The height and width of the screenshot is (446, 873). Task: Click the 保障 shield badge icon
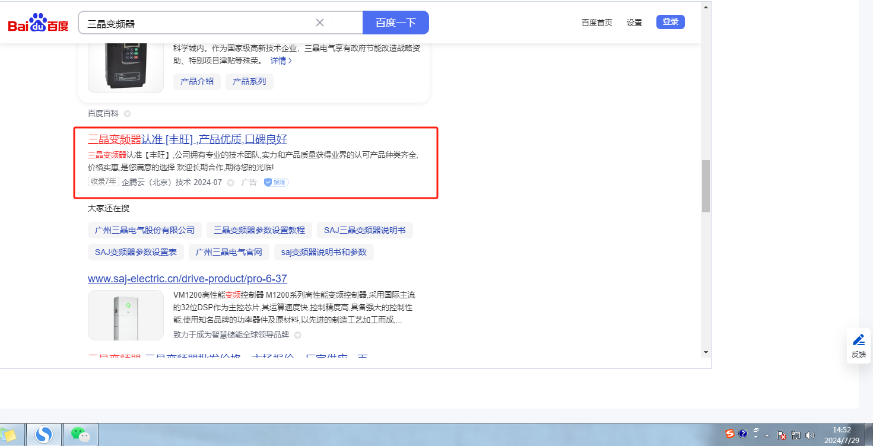(x=268, y=183)
